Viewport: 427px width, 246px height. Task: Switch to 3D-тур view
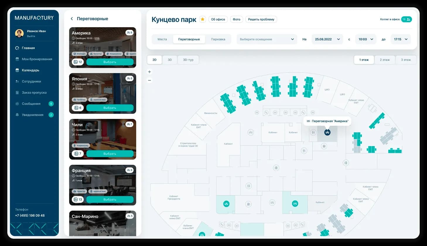[188, 60]
